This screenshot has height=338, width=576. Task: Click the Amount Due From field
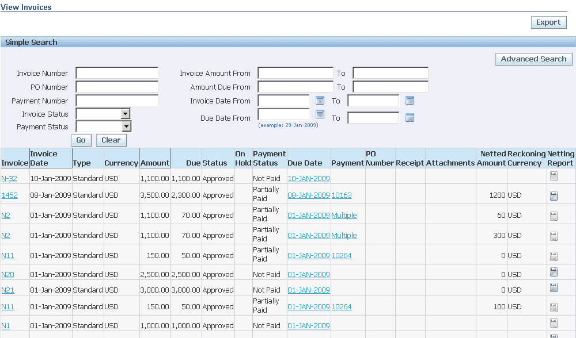coord(295,87)
